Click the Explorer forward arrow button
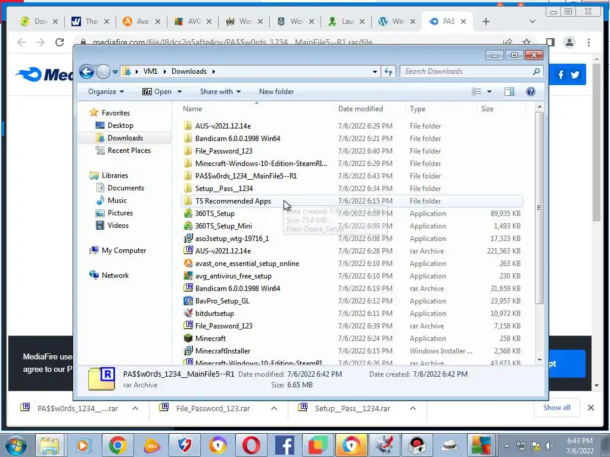The image size is (610, 457). pyautogui.click(x=102, y=71)
